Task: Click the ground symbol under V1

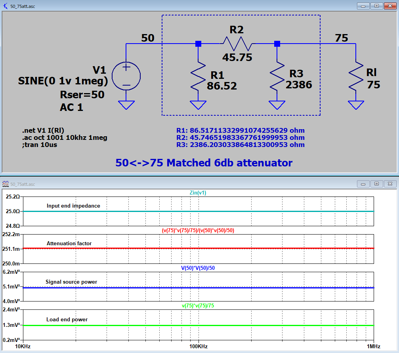Action: 126,105
